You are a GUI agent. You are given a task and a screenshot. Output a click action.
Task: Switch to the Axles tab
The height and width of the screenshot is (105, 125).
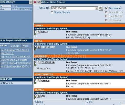coord(27,46)
